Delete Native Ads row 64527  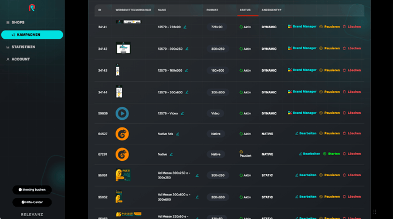point(352,133)
